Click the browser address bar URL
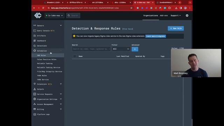 point(85,8)
